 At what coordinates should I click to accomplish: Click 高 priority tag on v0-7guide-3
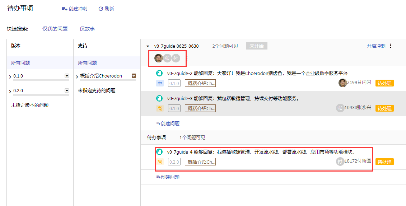pos(160,108)
